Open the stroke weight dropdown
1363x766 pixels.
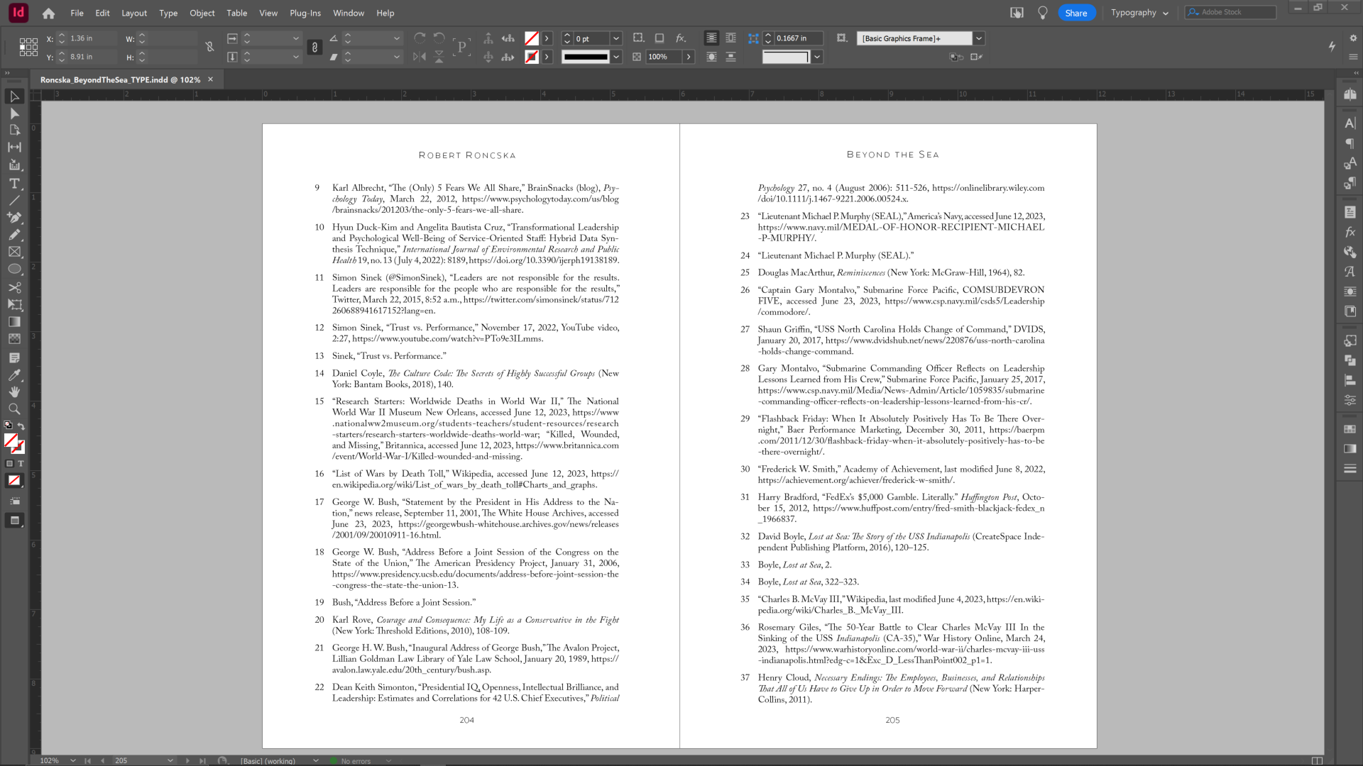(x=616, y=38)
